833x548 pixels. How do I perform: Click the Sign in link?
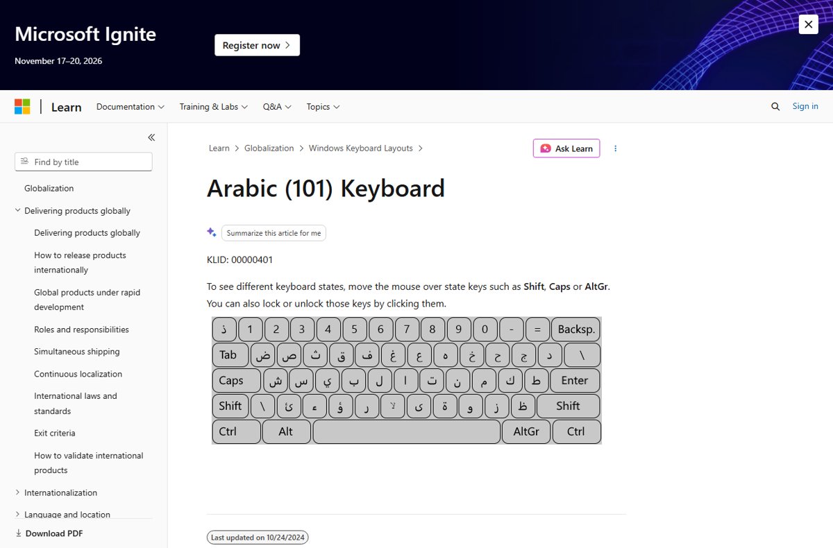(x=805, y=106)
